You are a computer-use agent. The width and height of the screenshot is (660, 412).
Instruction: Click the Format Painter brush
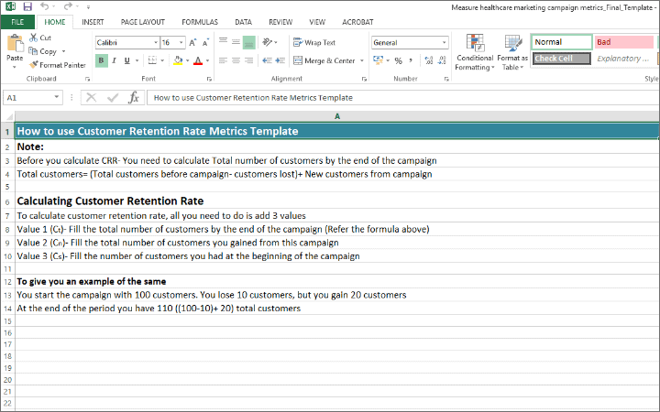point(34,65)
